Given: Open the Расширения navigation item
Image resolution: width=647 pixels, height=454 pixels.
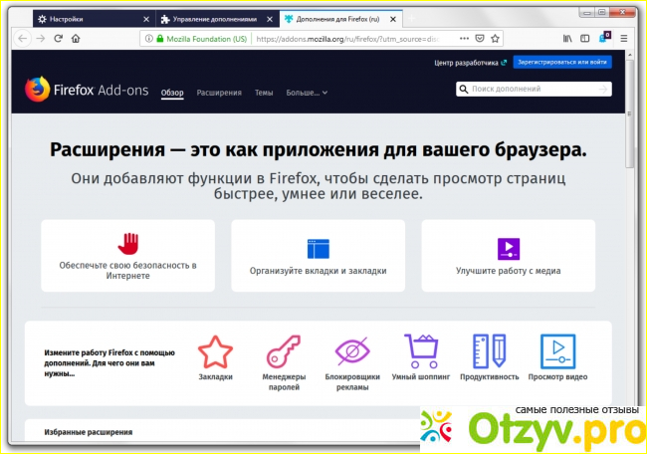Looking at the screenshot, I should pos(219,93).
